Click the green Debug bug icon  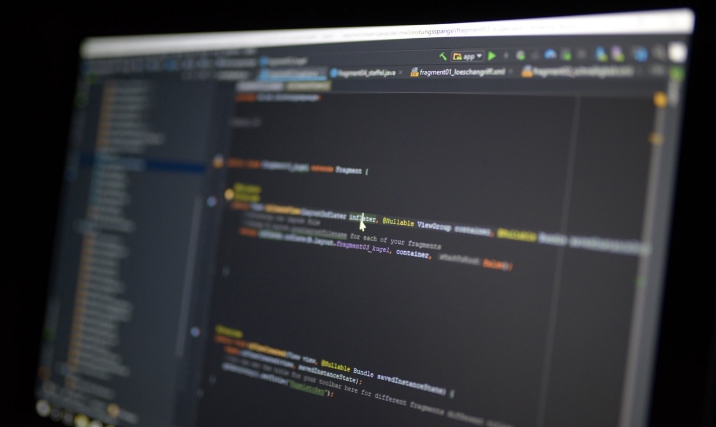click(520, 55)
